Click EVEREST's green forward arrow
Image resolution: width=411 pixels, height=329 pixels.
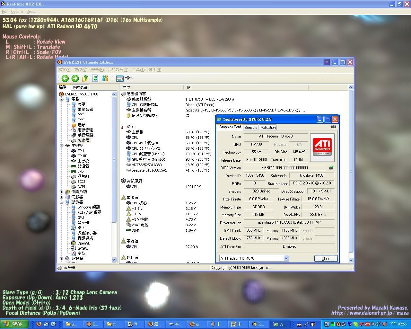(75, 78)
